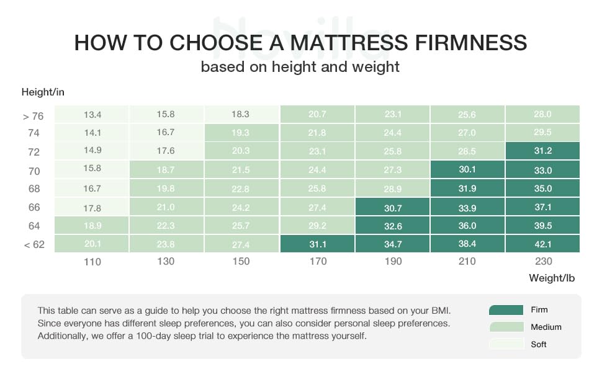Click the cell showing 20.1

pyautogui.click(x=91, y=244)
